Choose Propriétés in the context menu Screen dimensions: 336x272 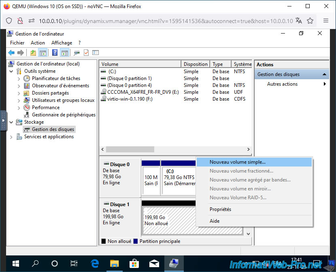click(x=254, y=209)
